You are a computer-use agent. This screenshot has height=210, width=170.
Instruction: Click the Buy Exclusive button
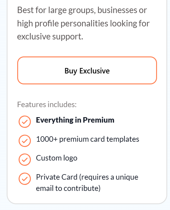(x=87, y=70)
